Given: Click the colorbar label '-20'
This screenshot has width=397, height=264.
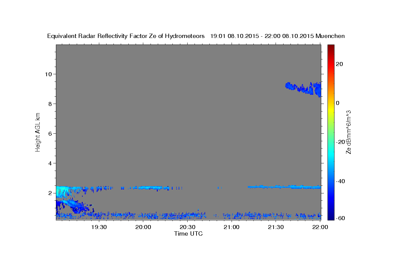Looking at the screenshot, I should pos(340,142).
